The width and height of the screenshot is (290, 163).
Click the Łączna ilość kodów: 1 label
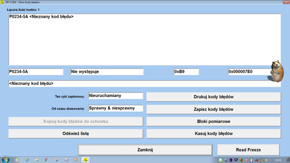(23, 10)
